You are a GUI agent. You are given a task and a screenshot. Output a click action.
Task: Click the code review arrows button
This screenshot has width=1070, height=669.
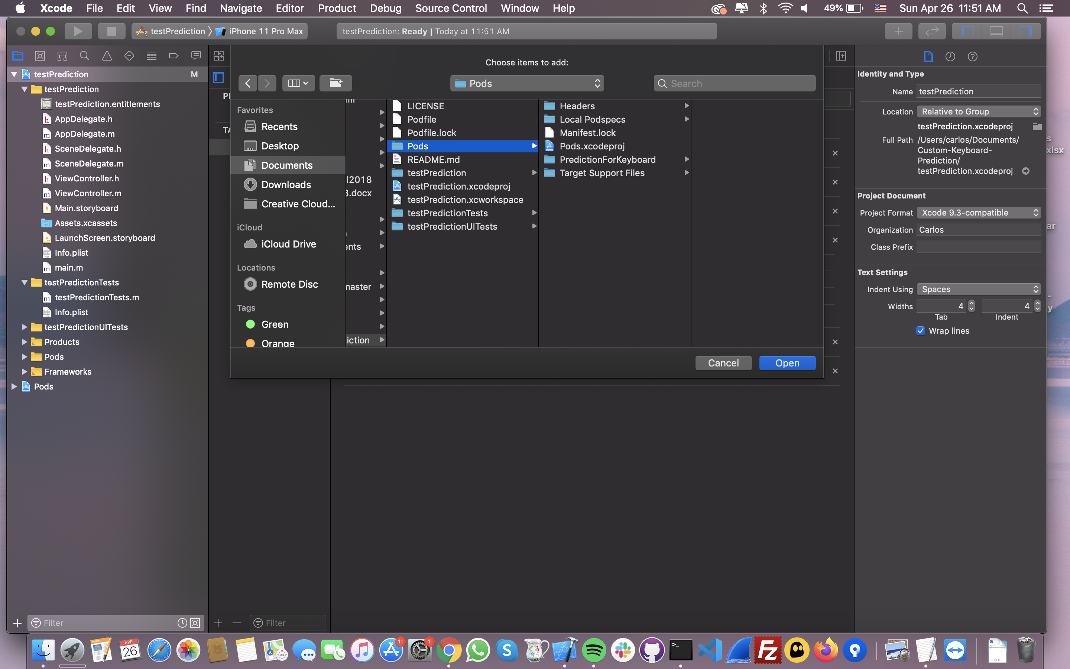932,31
